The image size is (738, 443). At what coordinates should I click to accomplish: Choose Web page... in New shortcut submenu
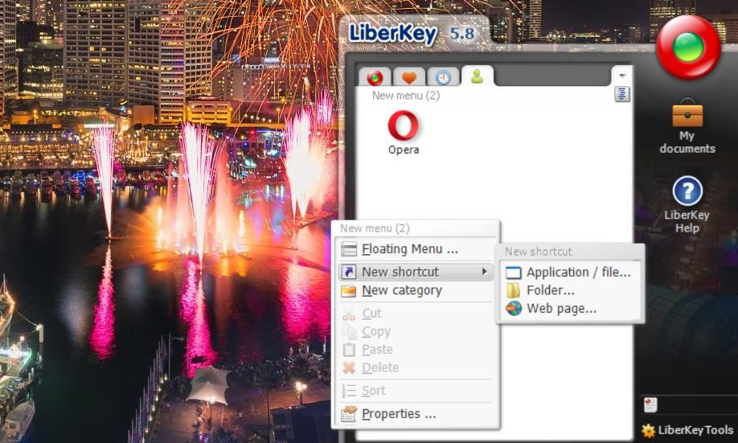pyautogui.click(x=569, y=309)
